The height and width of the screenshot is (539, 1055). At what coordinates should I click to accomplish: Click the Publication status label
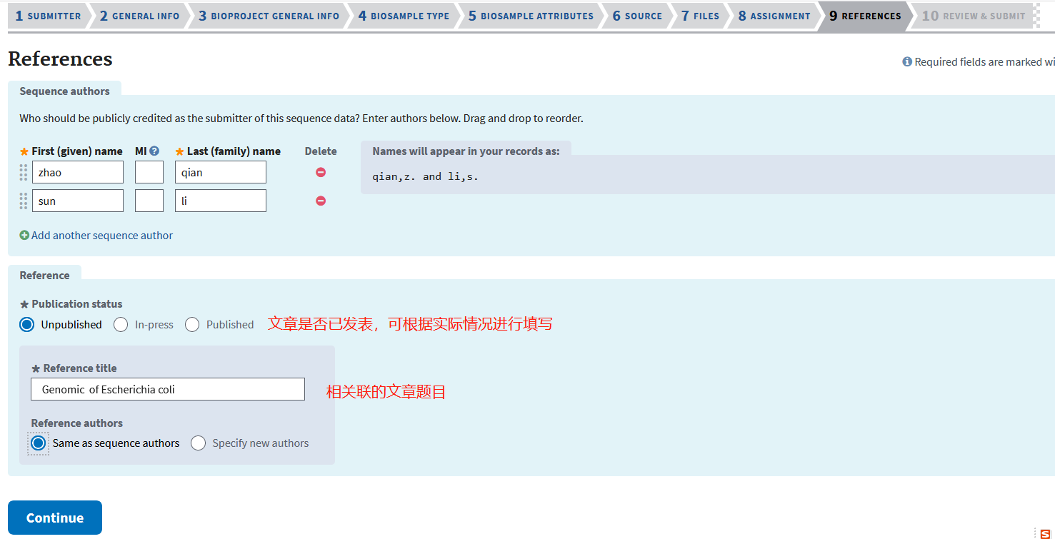[x=77, y=303]
